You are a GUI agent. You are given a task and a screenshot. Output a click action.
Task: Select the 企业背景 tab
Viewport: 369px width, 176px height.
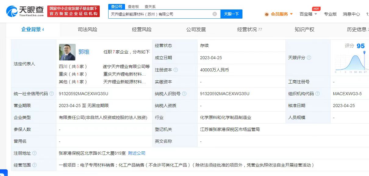click(x=33, y=30)
